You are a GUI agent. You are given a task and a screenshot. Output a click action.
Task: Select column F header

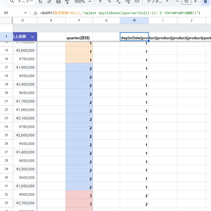tap(79, 20)
